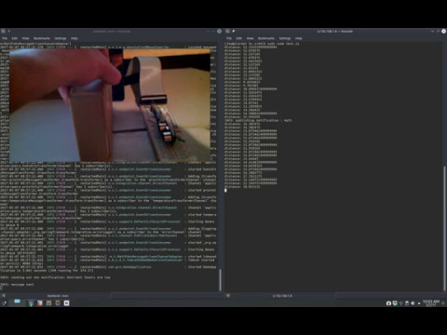This screenshot has height=335, width=447.
Task: Click the green shield icon in system tray
Action: click(x=395, y=303)
